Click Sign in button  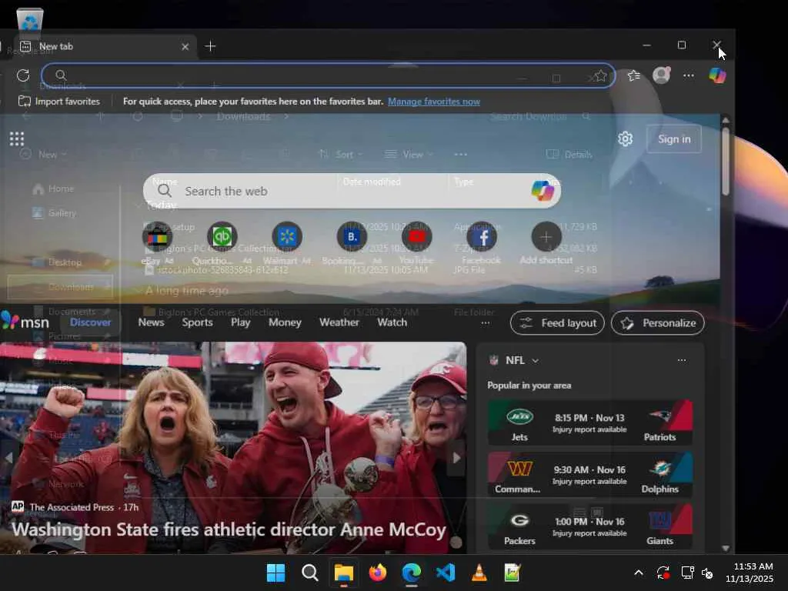point(674,139)
